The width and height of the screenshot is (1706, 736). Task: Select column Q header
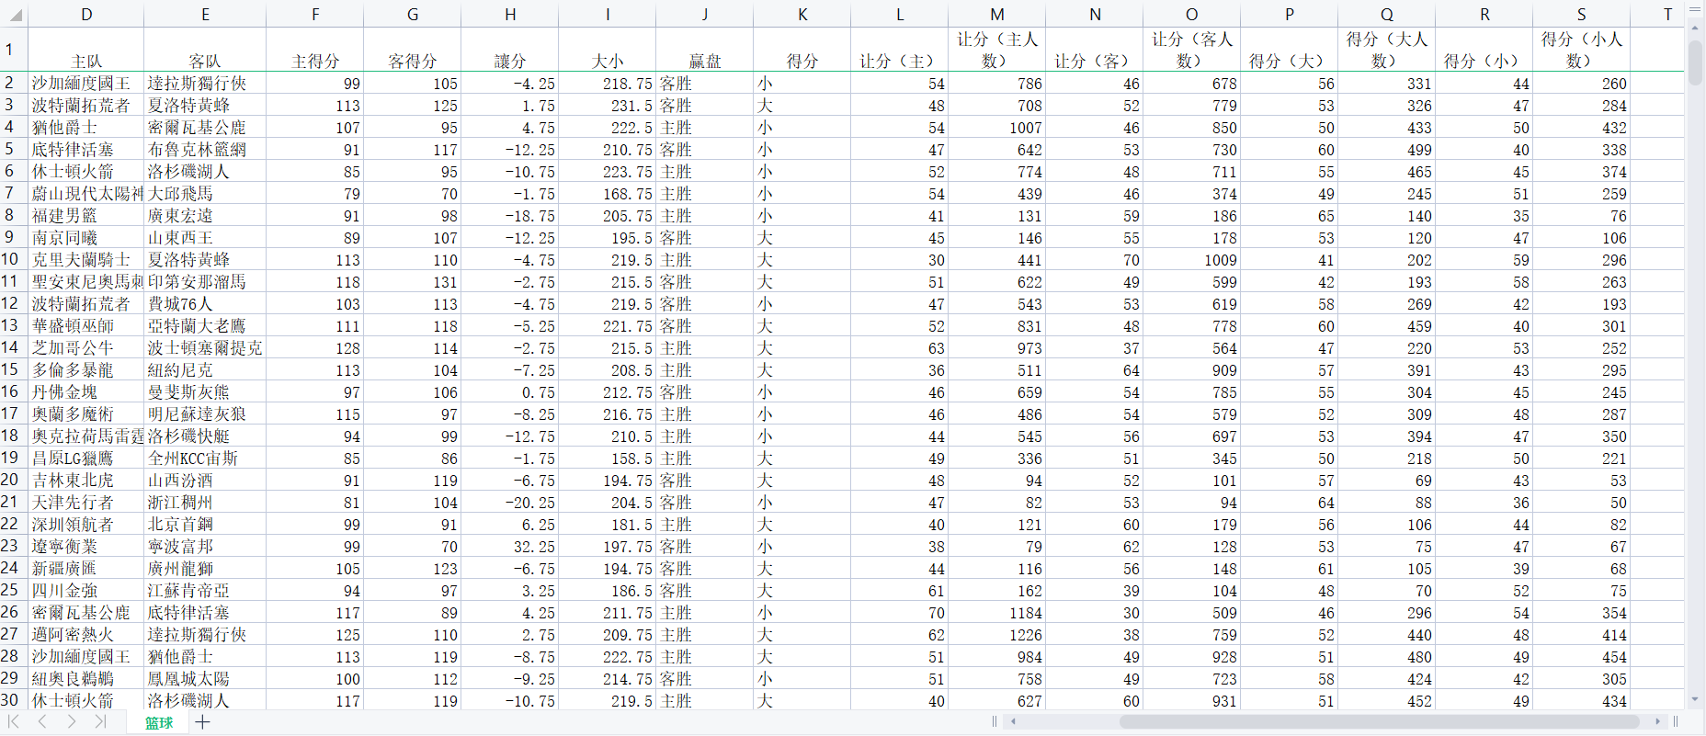click(x=1387, y=15)
